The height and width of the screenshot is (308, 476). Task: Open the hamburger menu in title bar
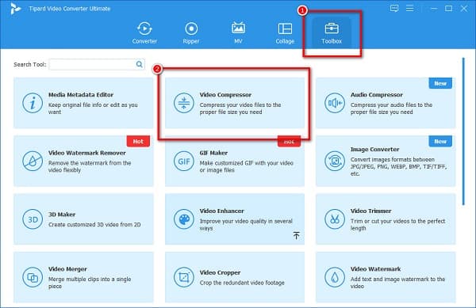click(x=410, y=8)
